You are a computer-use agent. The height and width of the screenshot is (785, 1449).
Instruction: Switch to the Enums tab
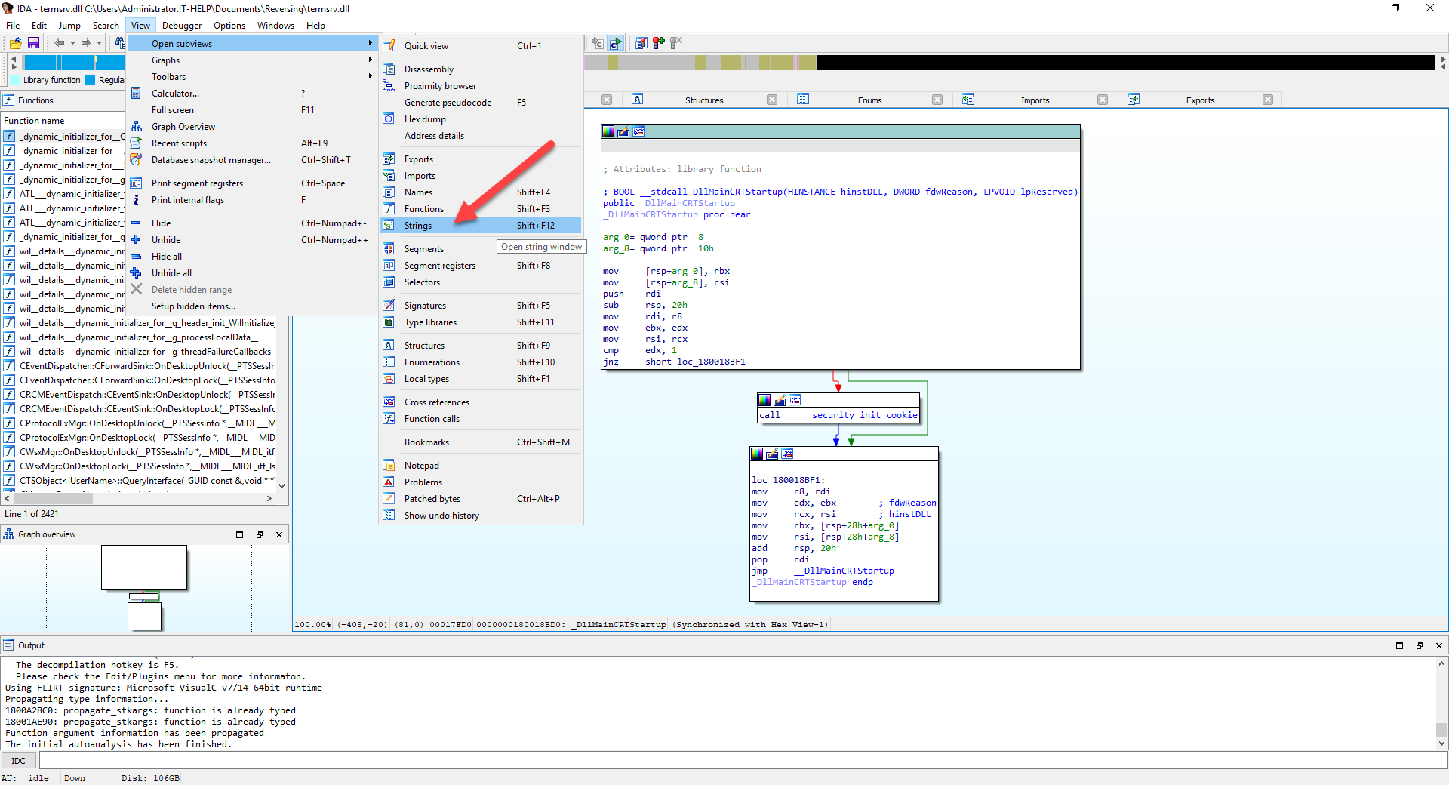click(x=869, y=100)
